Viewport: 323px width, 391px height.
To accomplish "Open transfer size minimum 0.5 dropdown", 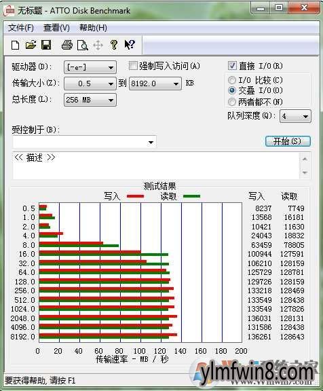I will tap(90, 83).
